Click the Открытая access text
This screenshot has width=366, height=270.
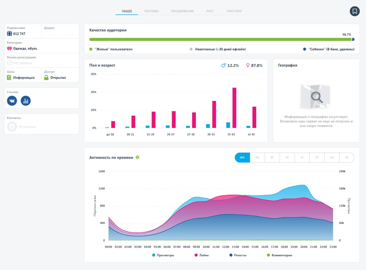pyautogui.click(x=58, y=78)
